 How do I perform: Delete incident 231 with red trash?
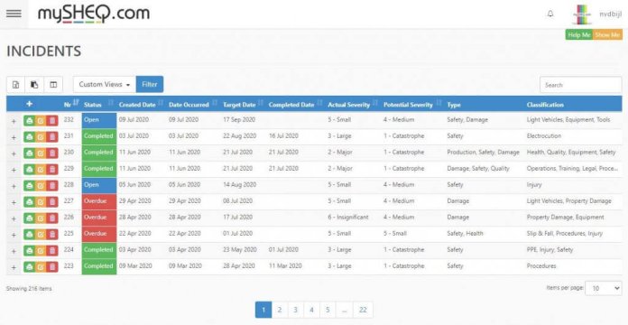pos(52,137)
